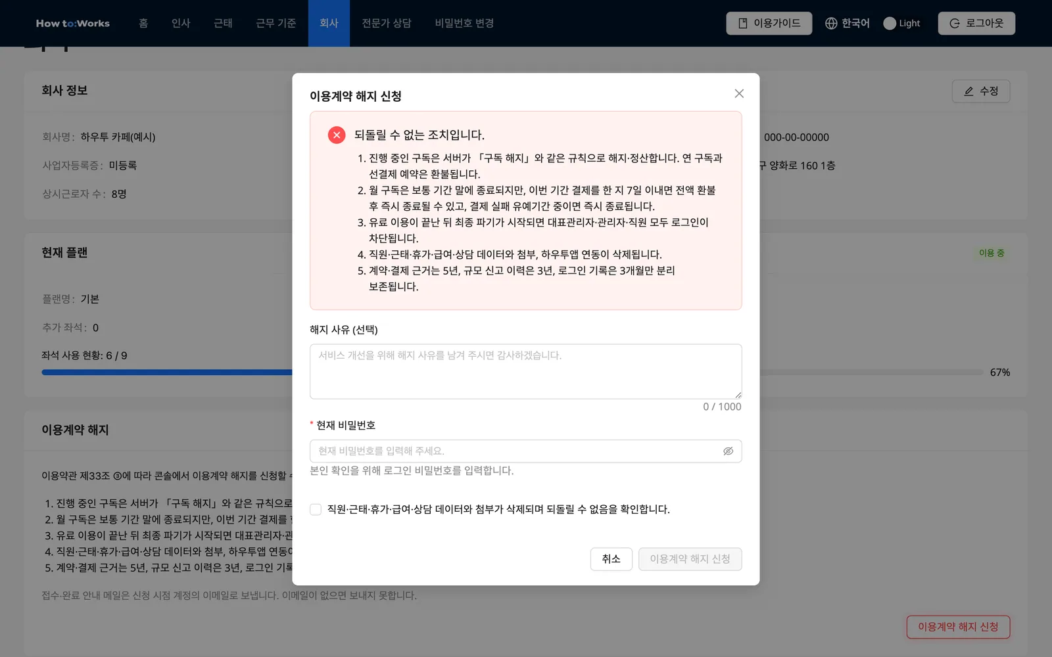Click the 좌석 사용 현황: 6 / 9 text

click(x=84, y=355)
